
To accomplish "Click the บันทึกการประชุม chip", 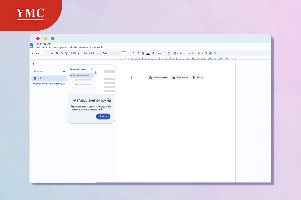I will coord(158,78).
